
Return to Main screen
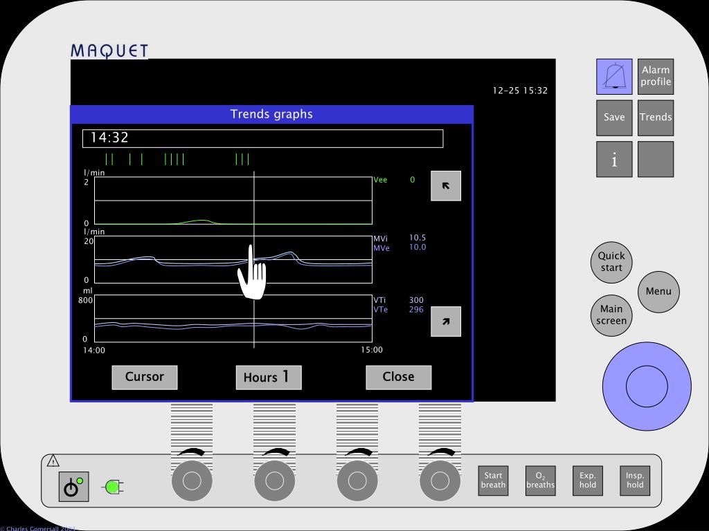point(611,315)
